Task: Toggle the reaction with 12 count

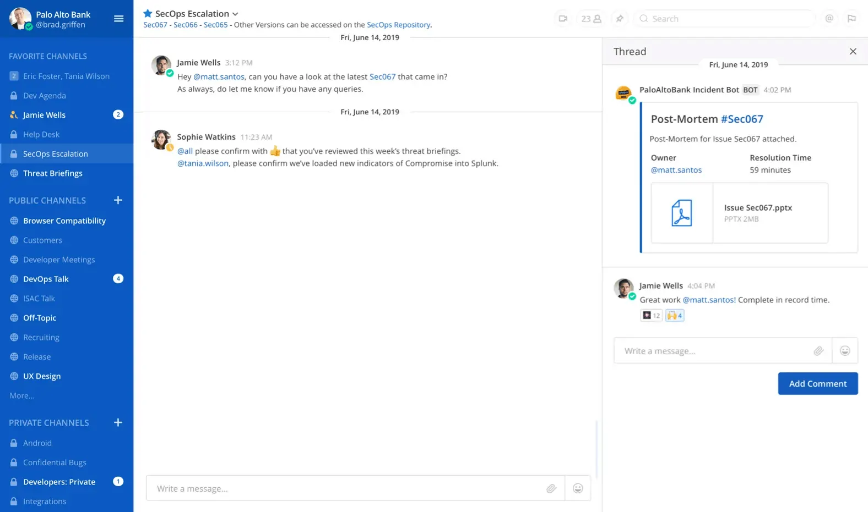Action: point(651,315)
